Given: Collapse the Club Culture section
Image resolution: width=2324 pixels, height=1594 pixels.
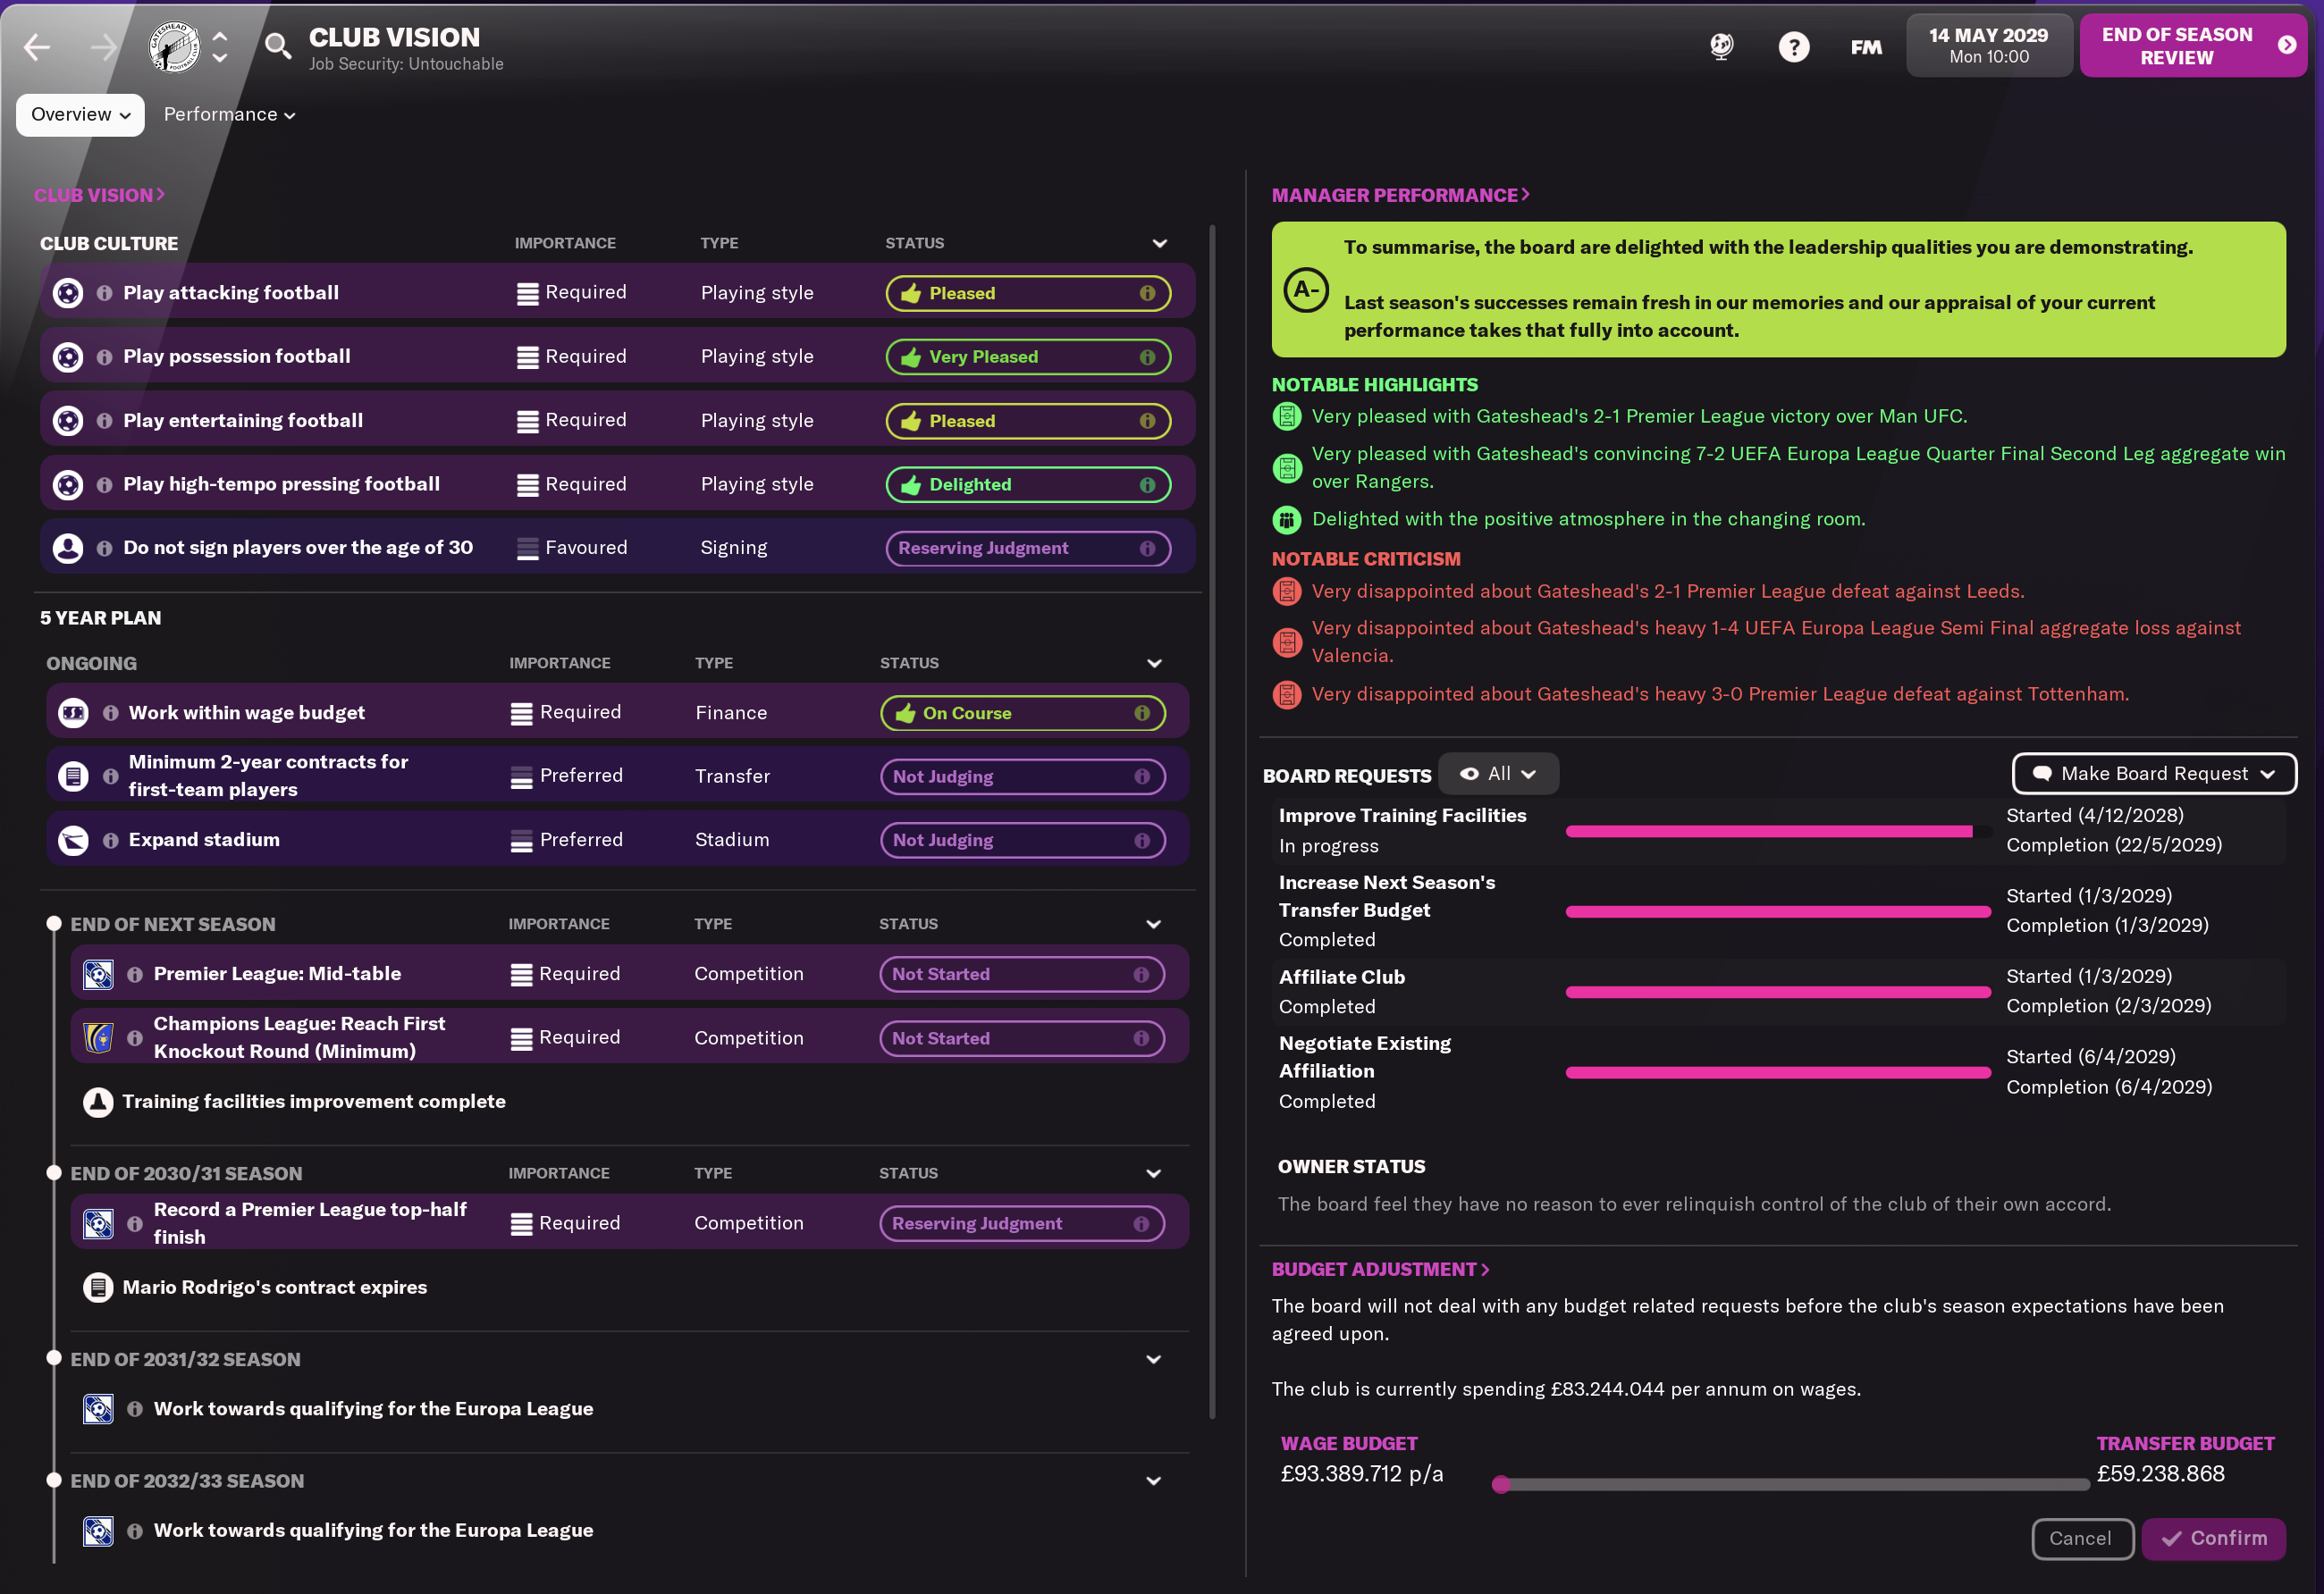Looking at the screenshot, I should pos(1159,244).
